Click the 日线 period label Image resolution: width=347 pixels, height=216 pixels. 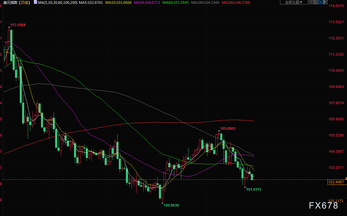click(24, 3)
